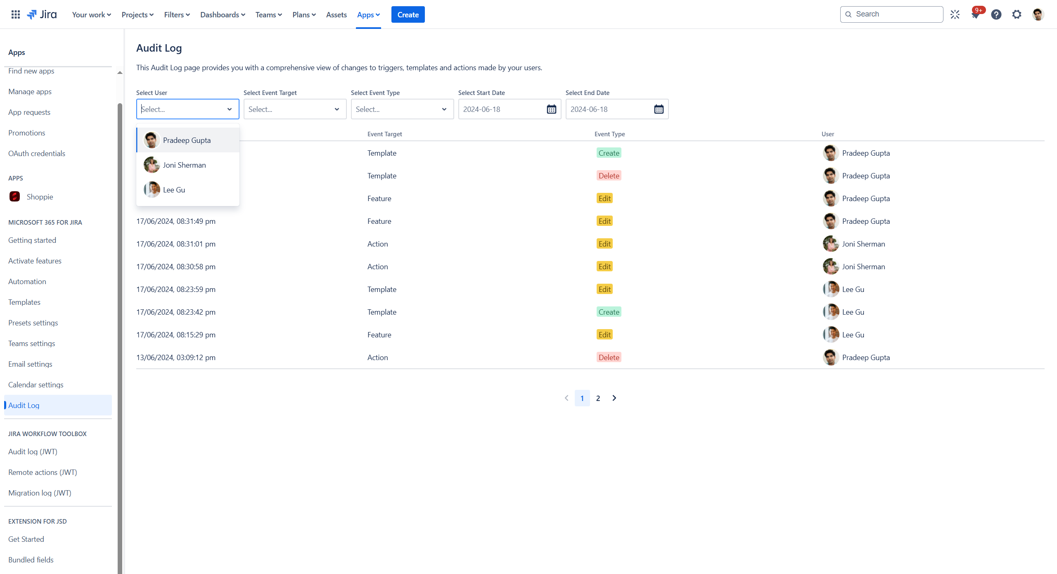Open Templates in the sidebar

(24, 302)
